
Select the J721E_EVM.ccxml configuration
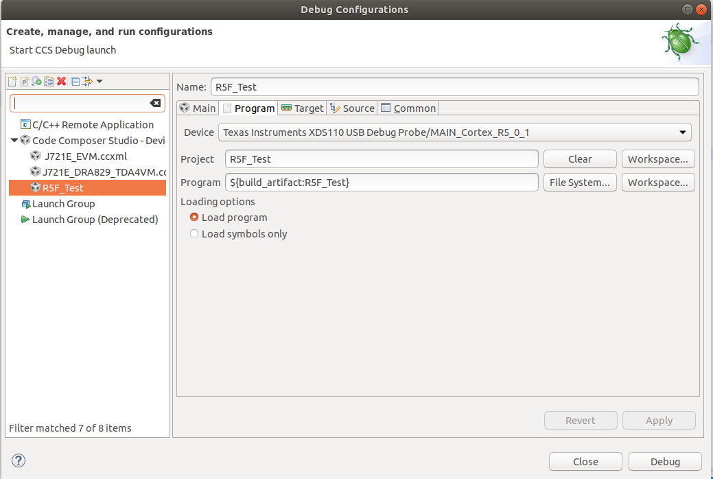coord(85,156)
